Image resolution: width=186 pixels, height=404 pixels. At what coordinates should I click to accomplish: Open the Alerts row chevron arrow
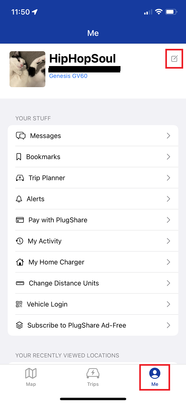click(169, 199)
